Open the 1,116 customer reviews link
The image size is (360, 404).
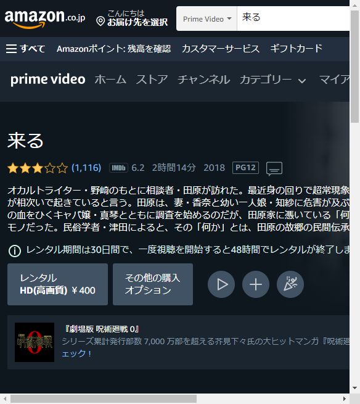[x=86, y=168]
